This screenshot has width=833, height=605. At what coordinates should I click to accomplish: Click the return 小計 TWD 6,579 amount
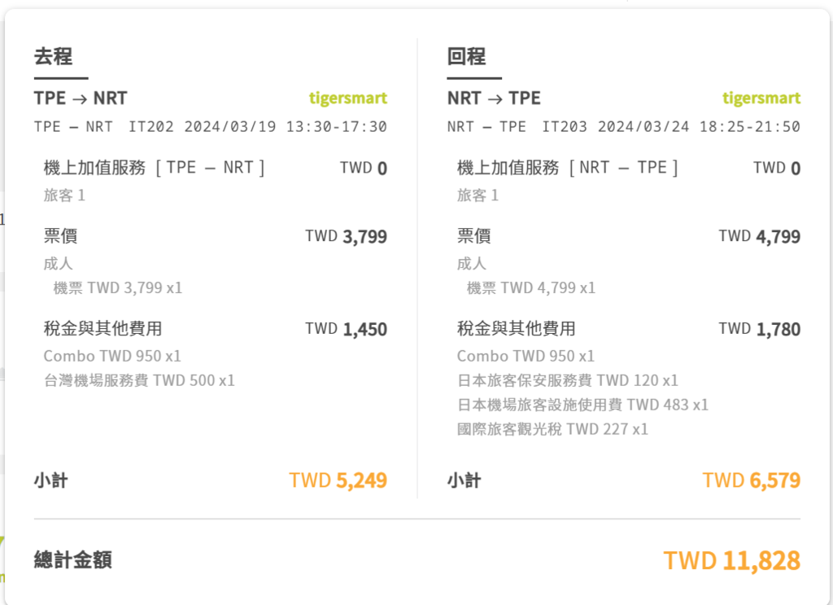point(752,480)
